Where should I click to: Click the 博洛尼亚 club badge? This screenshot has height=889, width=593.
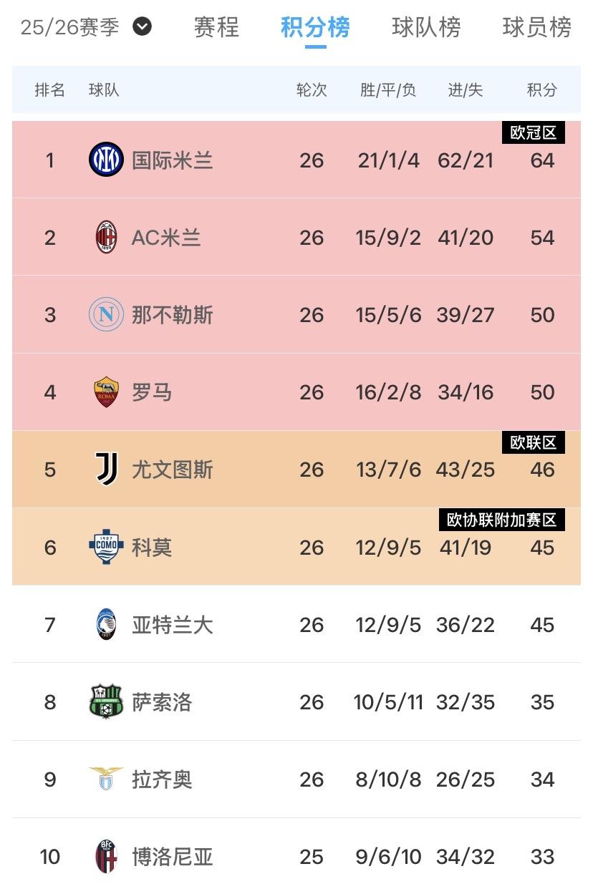106,856
